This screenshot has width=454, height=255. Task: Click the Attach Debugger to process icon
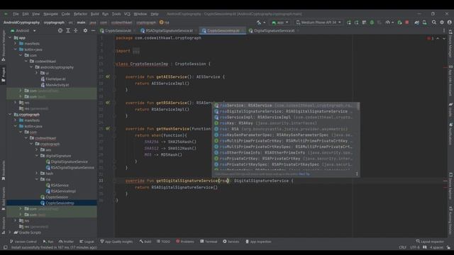click(x=399, y=22)
